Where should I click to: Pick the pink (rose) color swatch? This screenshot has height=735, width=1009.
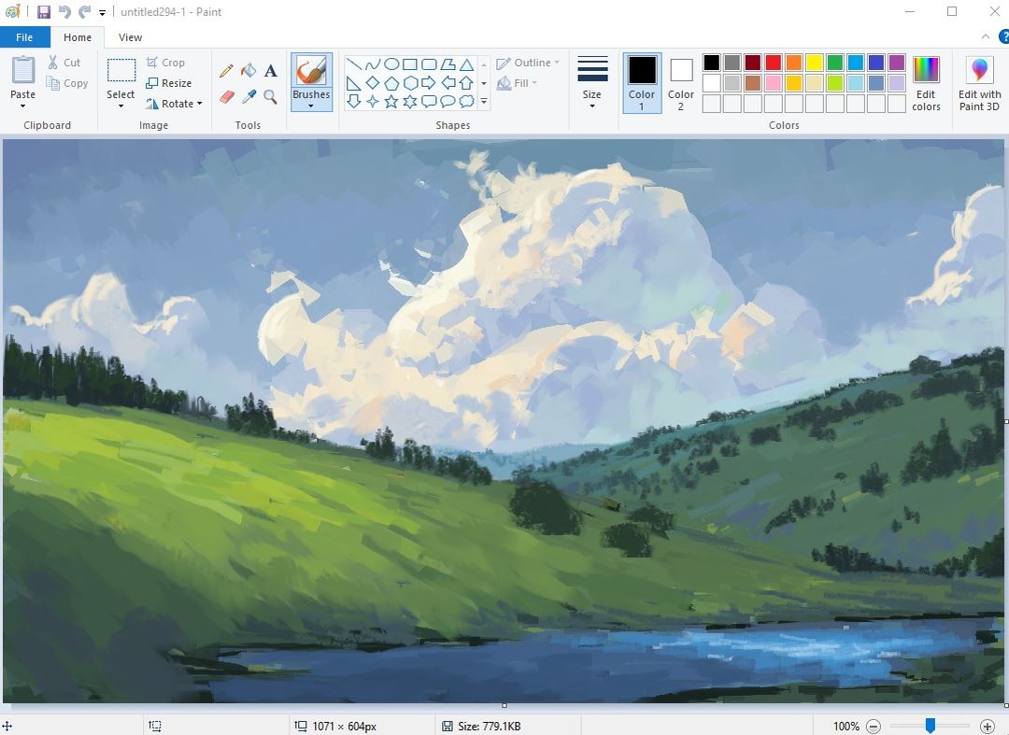coord(773,83)
